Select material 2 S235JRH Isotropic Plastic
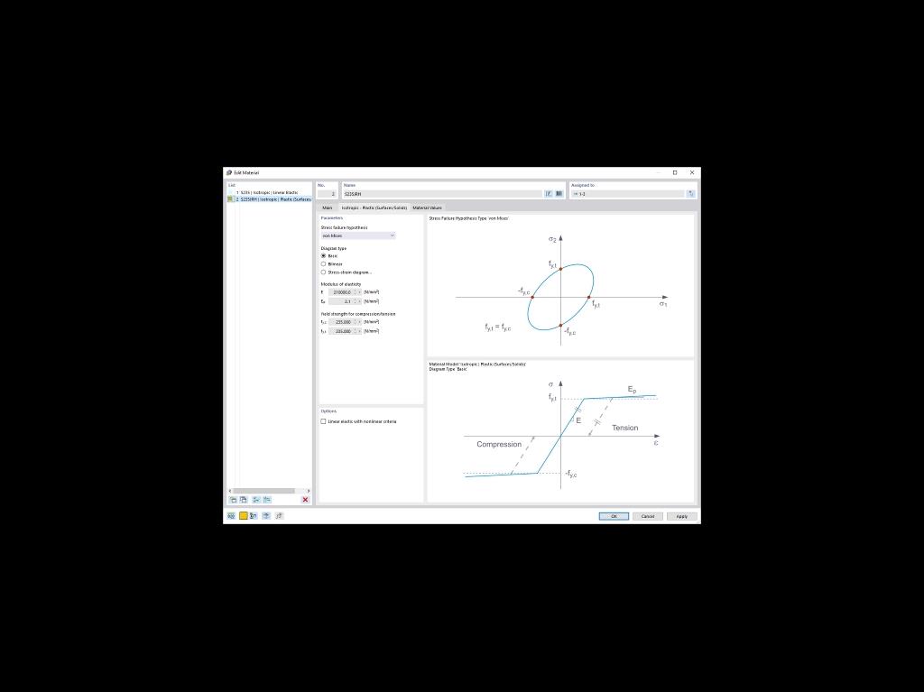 point(269,199)
